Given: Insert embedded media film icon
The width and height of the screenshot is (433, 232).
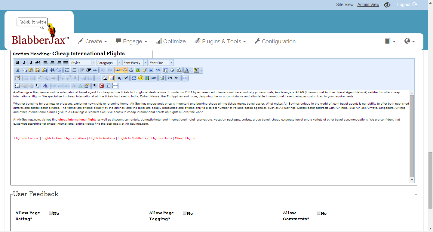Looking at the screenshot, I should pyautogui.click(x=147, y=78).
